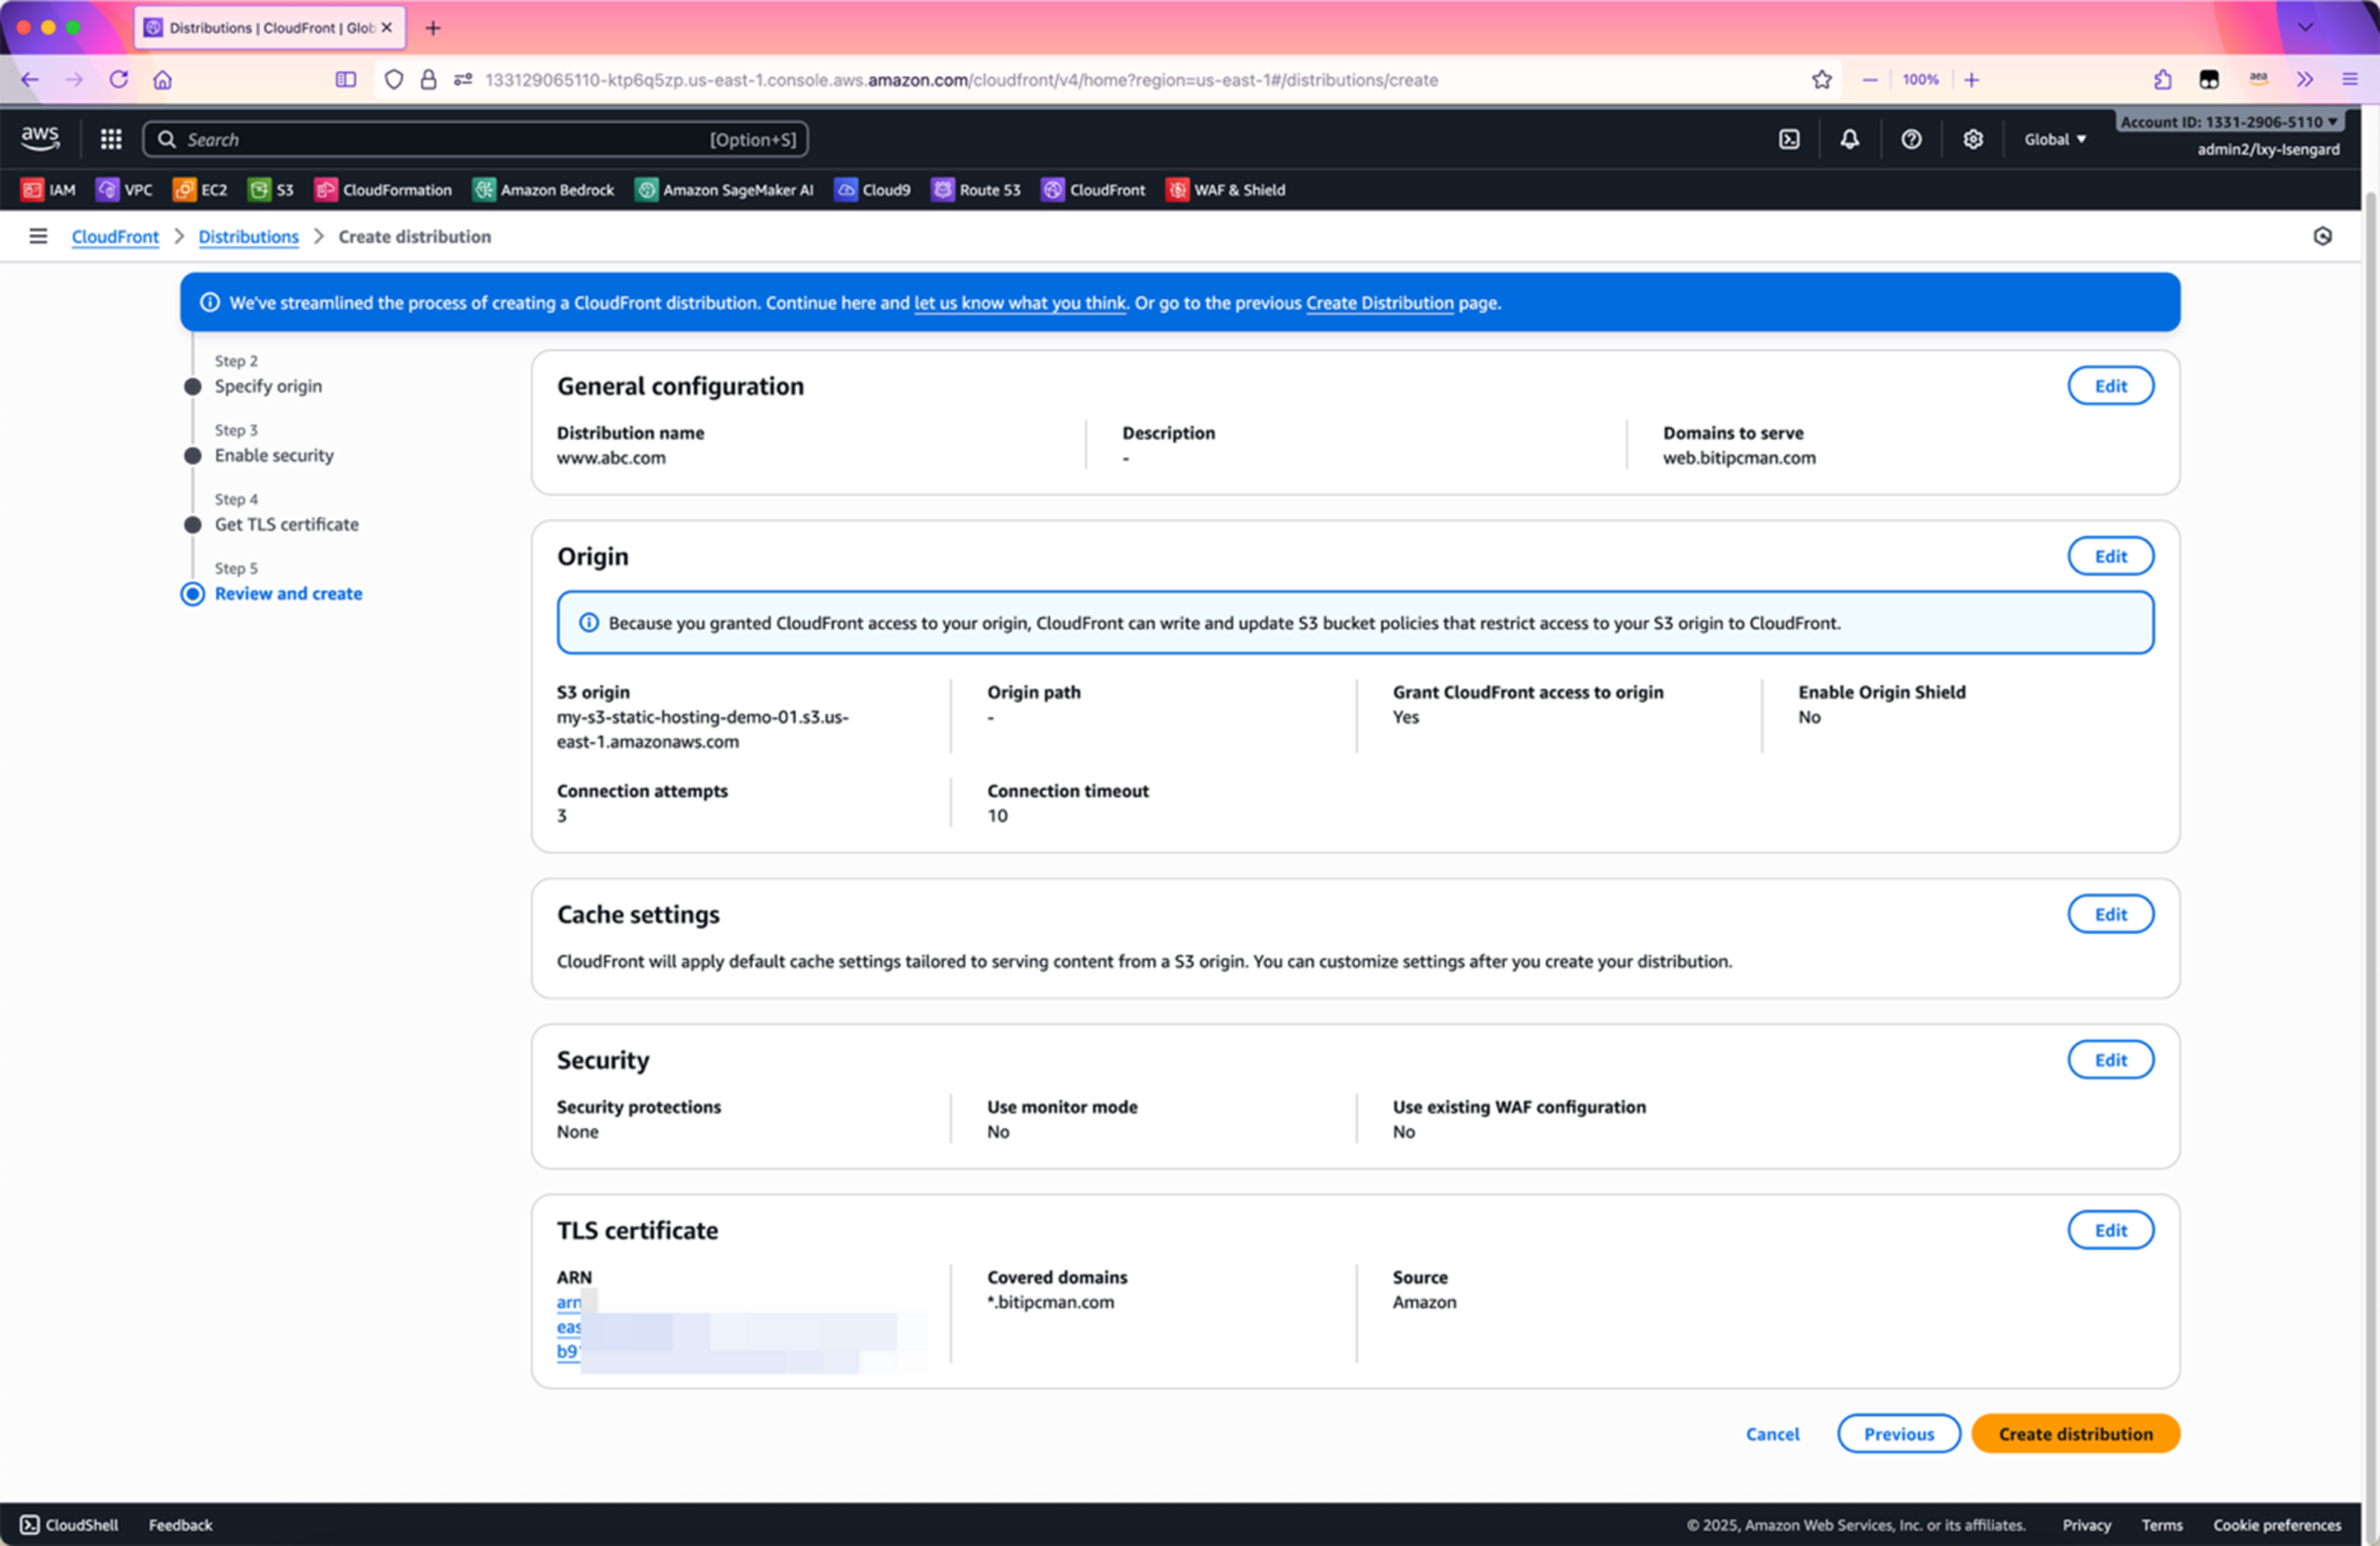
Task: Switch to the Distributions CloudFront browser tab
Action: click(268, 27)
